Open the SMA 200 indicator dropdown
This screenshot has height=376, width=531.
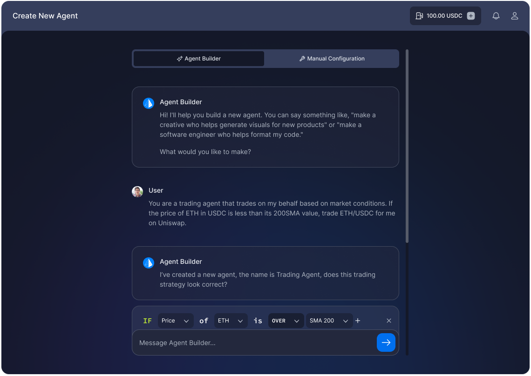pos(329,321)
